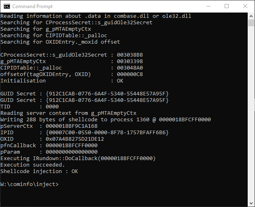Click the scrollbar up arrow
The image size is (255, 207).
coord(251,16)
